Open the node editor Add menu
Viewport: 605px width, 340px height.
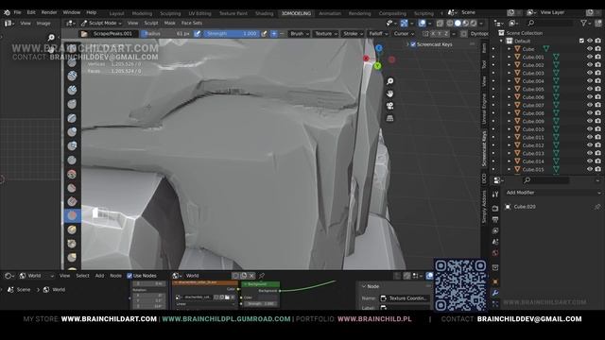(99, 276)
